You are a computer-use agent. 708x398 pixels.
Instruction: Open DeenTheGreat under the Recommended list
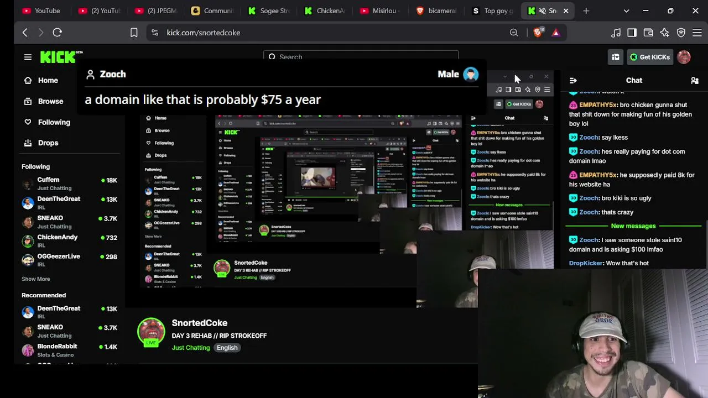[x=69, y=312]
